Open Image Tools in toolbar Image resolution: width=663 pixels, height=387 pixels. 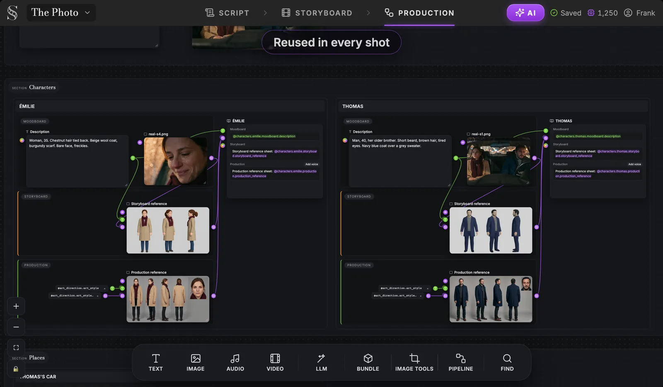tap(414, 362)
